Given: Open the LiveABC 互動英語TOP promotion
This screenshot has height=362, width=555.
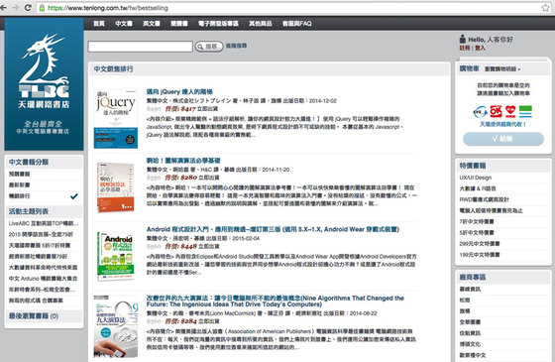Looking at the screenshot, I should point(44,223).
